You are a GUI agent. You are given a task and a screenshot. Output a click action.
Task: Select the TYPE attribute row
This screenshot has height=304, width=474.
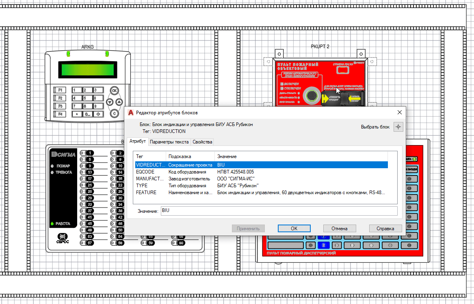(261, 186)
